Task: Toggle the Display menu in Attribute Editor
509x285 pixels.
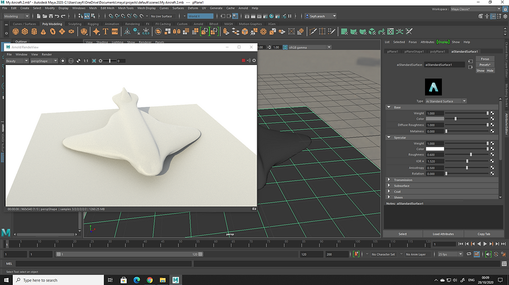Action: (x=443, y=42)
